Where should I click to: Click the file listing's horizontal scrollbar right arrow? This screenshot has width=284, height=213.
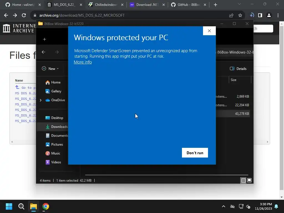[x=268, y=142]
